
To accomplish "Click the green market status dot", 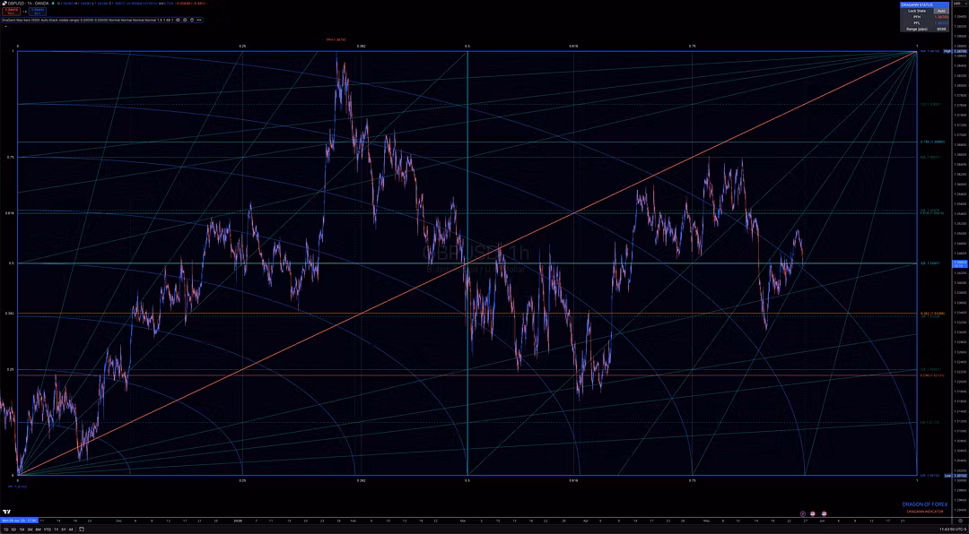I will [52, 3].
